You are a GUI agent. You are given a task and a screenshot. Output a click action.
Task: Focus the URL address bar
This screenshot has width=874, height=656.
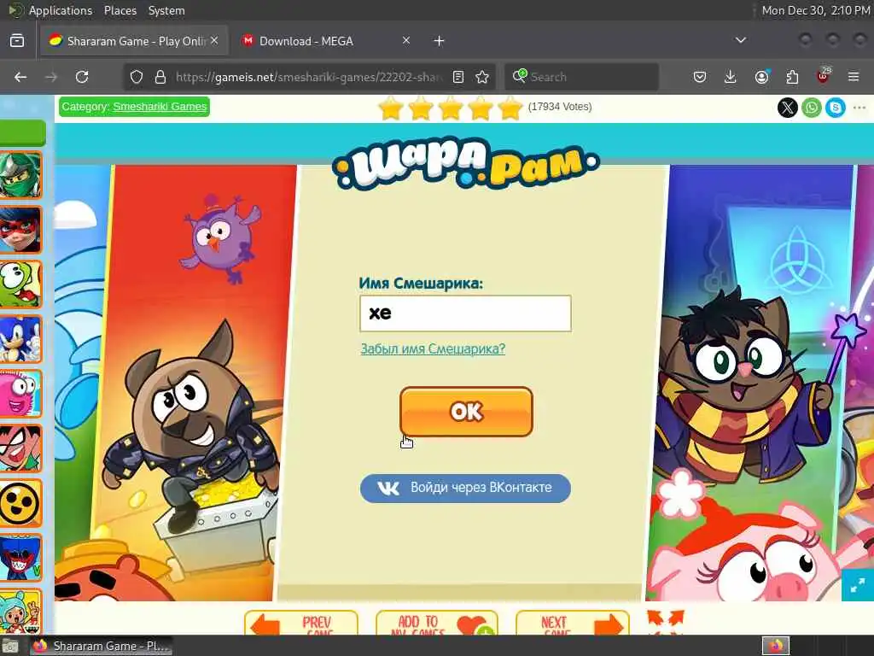pyautogui.click(x=308, y=77)
